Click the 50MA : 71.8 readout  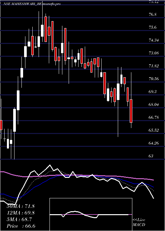coord(20,206)
